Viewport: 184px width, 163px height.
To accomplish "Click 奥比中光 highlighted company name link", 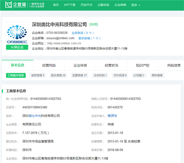I will [35, 116].
